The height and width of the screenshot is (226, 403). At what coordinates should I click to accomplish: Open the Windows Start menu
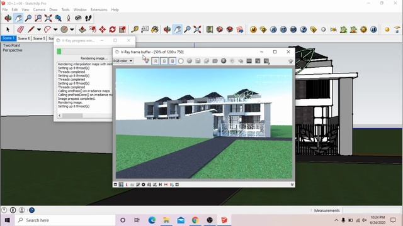[7, 220]
